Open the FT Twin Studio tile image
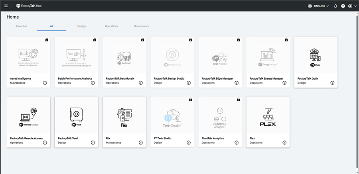359x174 pixels. click(x=172, y=115)
